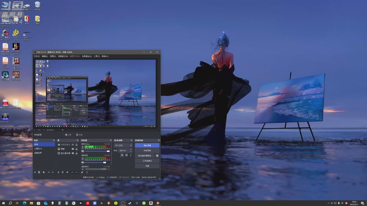Pop out the Controls dock via header icon
Image resolution: width=367 pixels, height=206 pixels.
coord(159,141)
